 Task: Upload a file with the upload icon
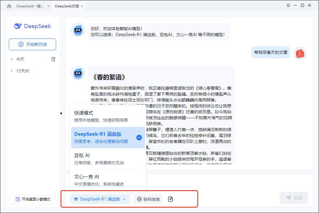pyautogui.click(x=170, y=199)
